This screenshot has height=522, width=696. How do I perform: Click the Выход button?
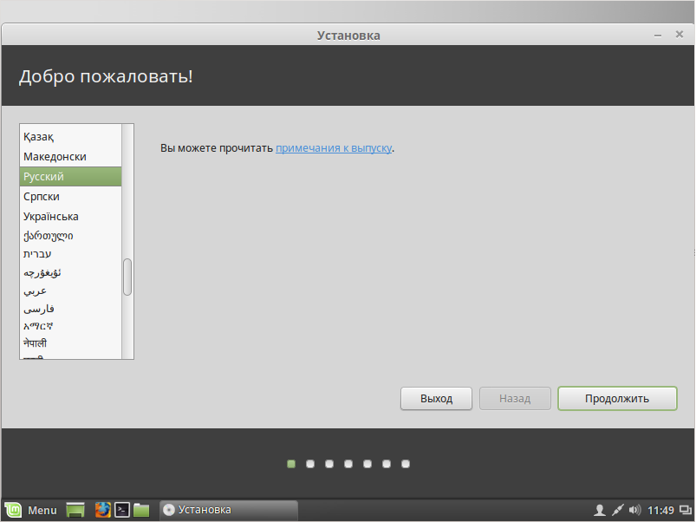[436, 399]
